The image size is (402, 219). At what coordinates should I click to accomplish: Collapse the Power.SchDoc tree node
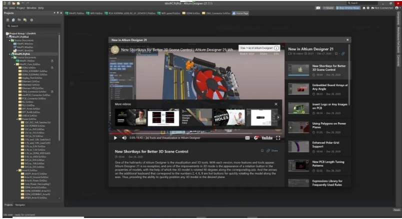(x=17, y=119)
